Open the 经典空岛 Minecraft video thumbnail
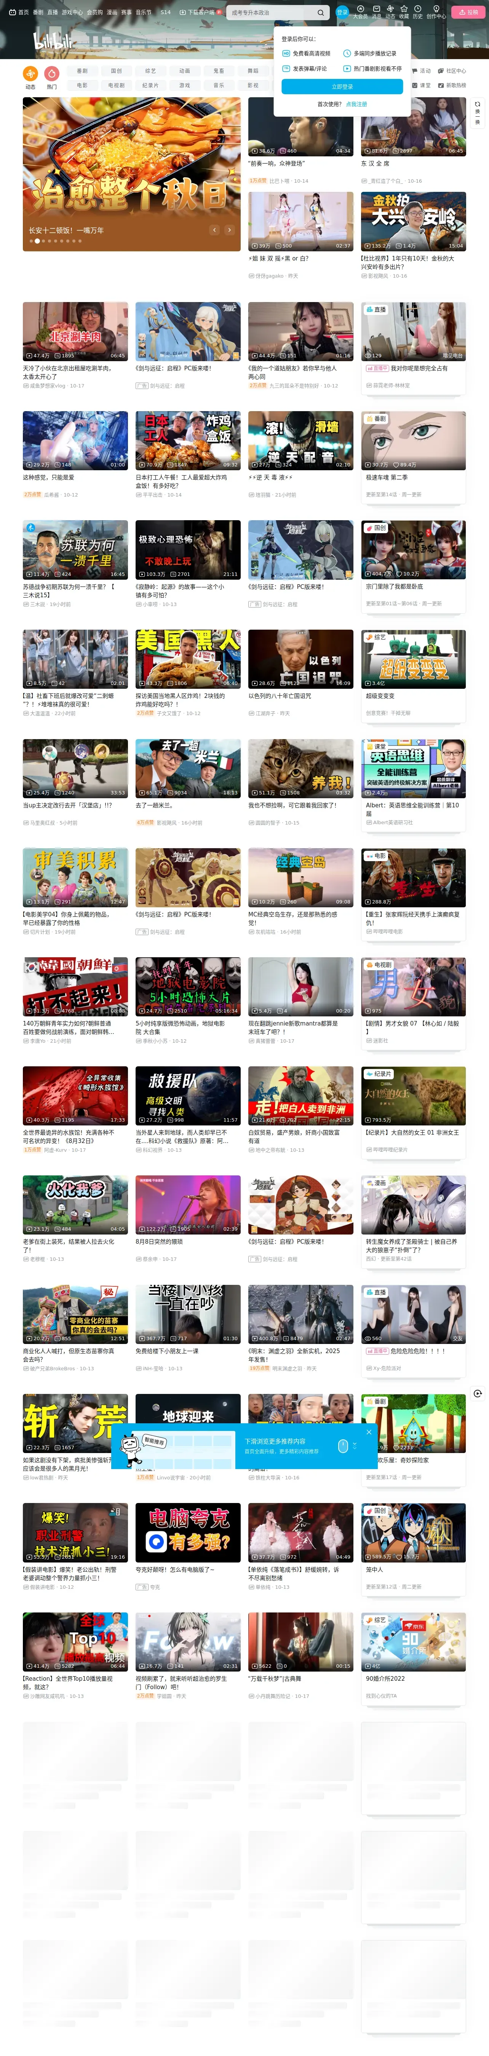Screen dimensions: 489x2056 (x=301, y=878)
